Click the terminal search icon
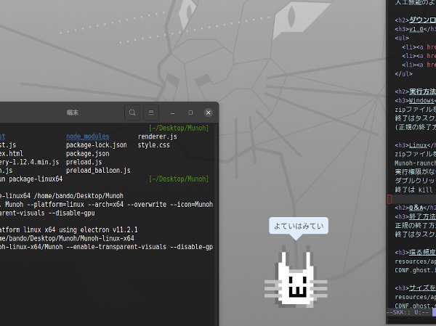Viewport: 436px width, 326px height. 132,113
